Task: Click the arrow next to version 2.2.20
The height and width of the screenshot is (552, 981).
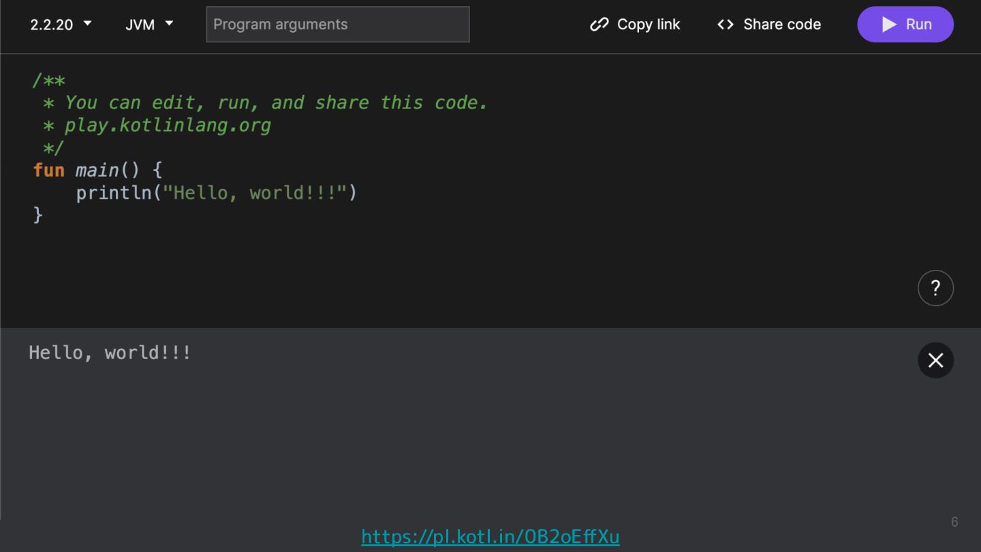Action: [x=87, y=24]
